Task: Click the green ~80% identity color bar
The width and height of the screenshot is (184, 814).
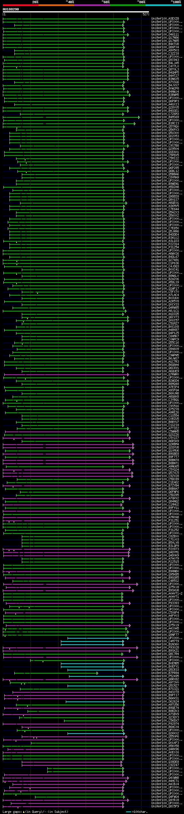Action: tap(128, 5)
